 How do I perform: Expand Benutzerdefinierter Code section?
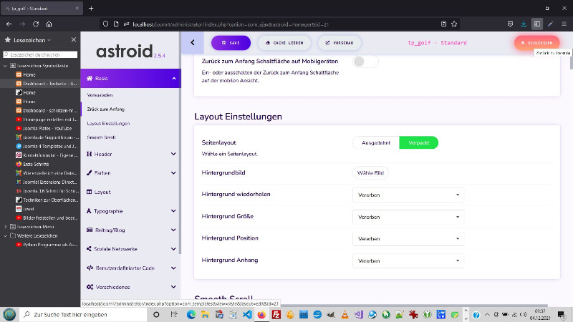(x=131, y=268)
